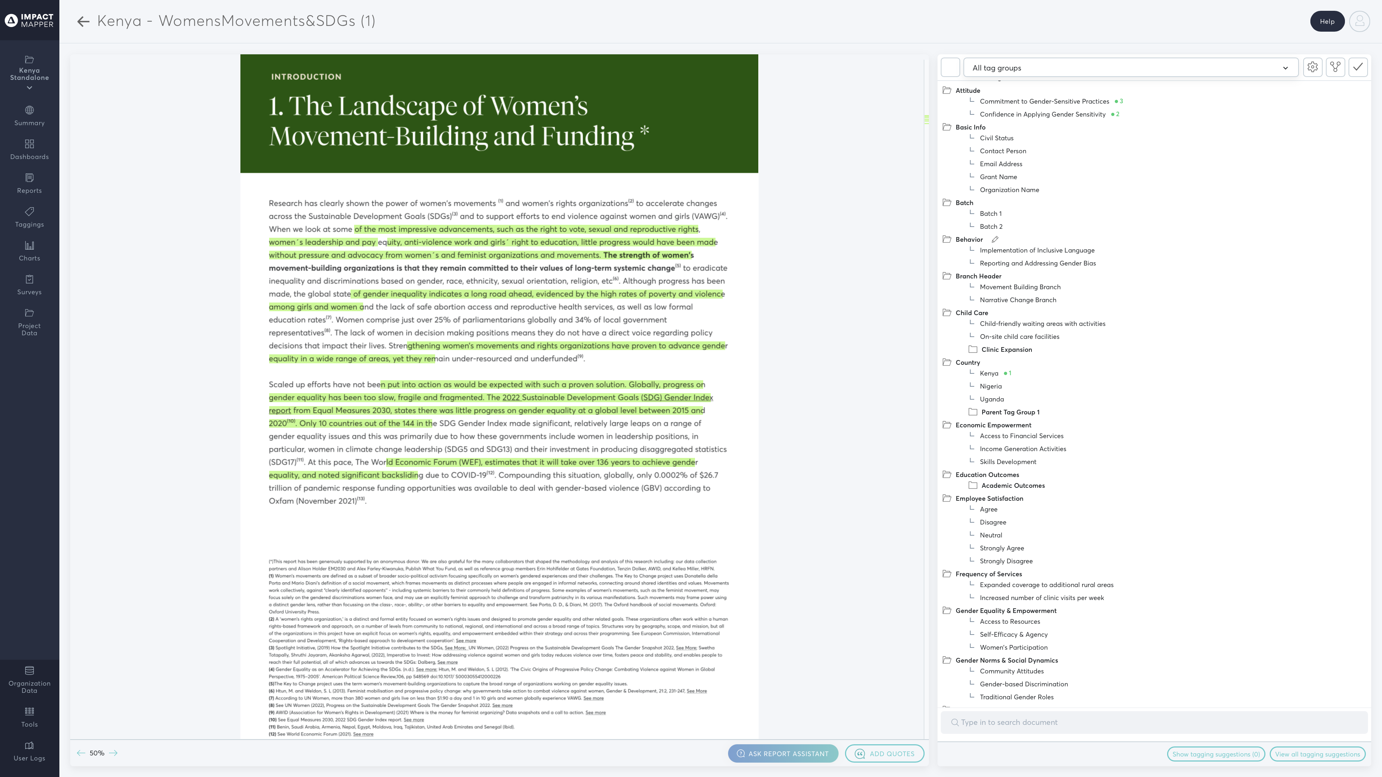Open footnote 9 See more link
Image resolution: width=1382 pixels, height=777 pixels.
tap(595, 713)
